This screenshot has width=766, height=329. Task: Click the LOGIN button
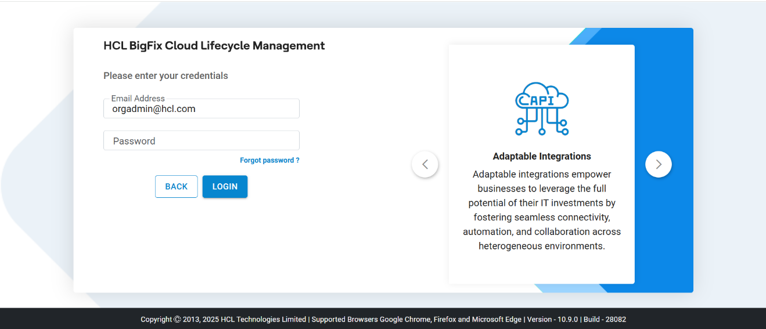pos(225,187)
